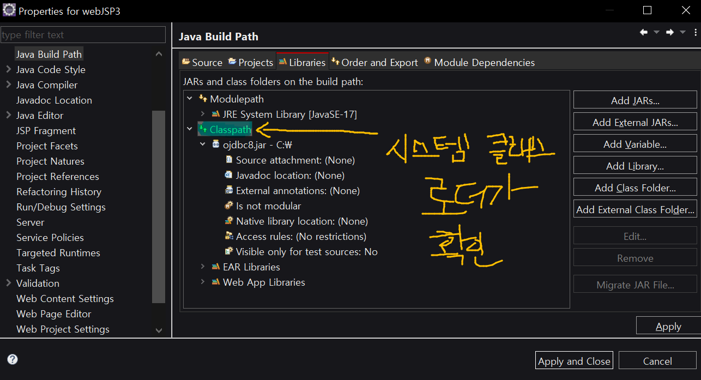Open the dialog help question mark
Viewport: 701px width, 380px height.
point(13,359)
